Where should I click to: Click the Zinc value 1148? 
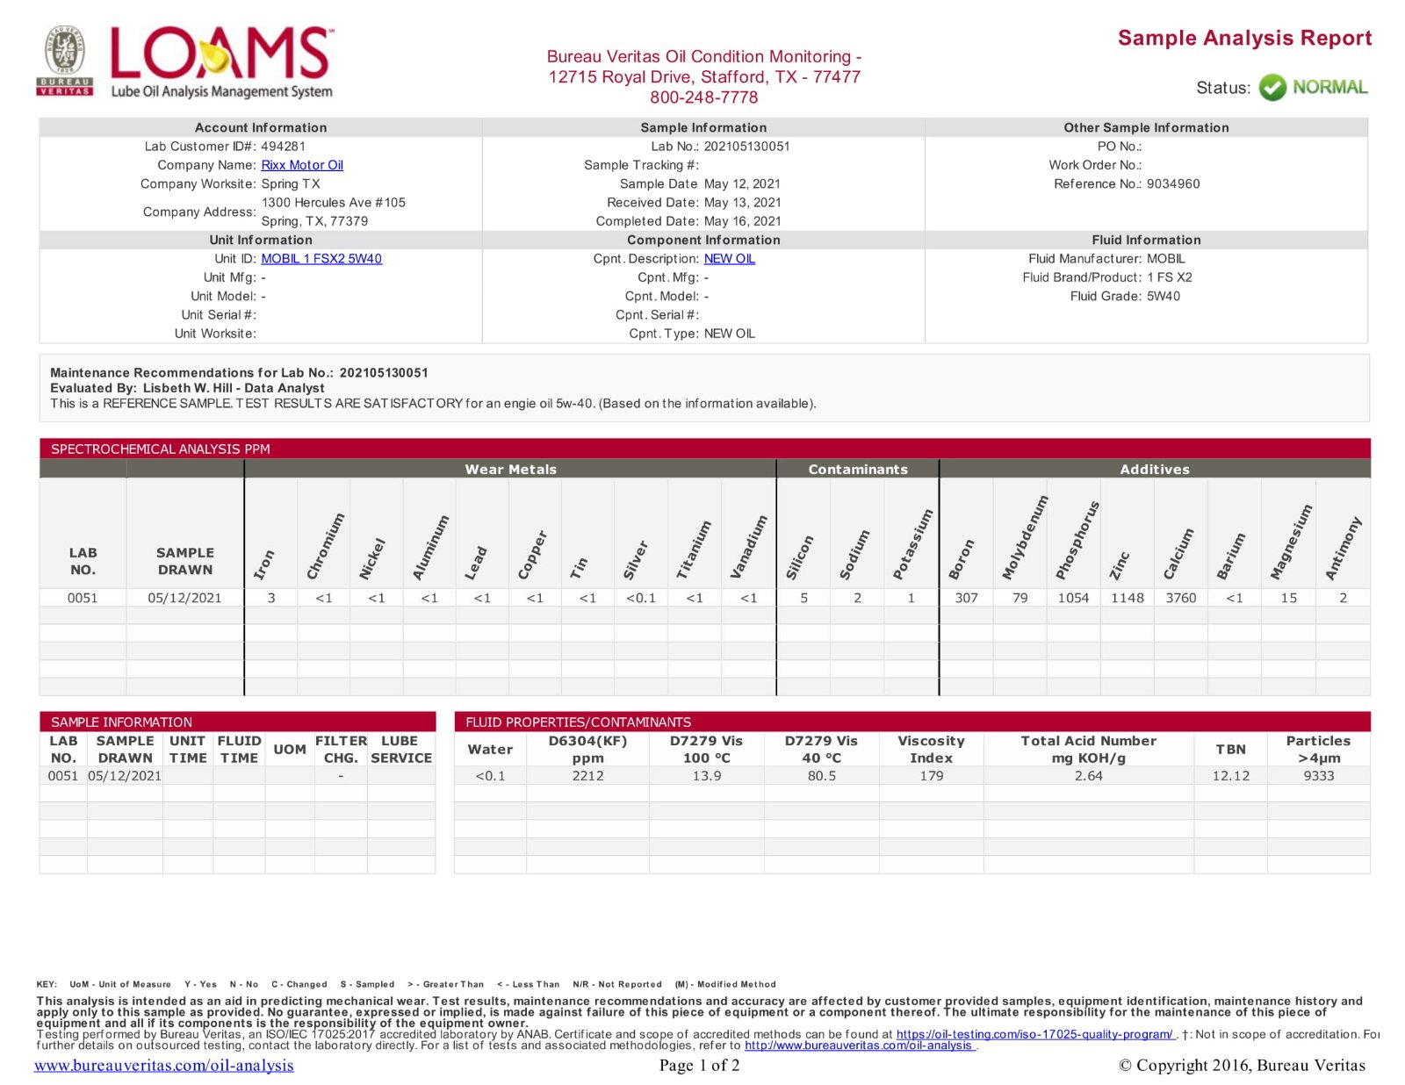tap(1128, 598)
